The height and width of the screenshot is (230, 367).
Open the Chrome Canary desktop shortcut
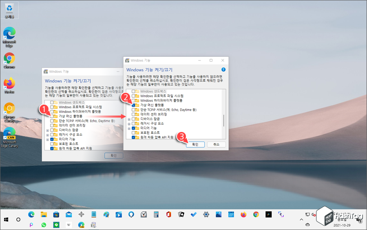point(9,112)
